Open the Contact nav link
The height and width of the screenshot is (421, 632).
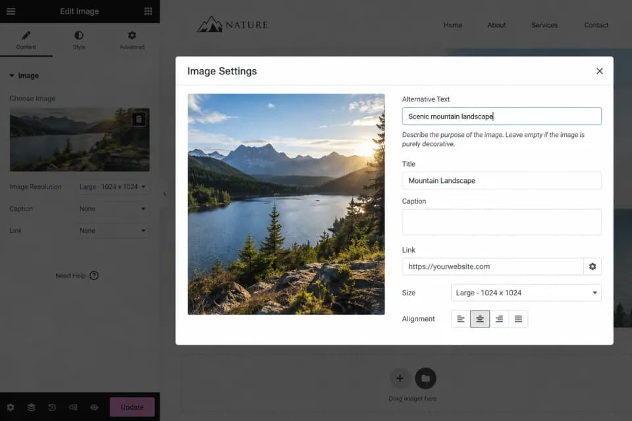point(596,25)
